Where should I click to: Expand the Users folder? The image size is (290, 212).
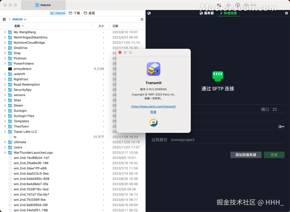(x=5, y=147)
